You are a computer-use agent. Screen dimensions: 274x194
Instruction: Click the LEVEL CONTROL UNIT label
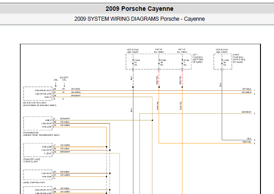click(34, 182)
